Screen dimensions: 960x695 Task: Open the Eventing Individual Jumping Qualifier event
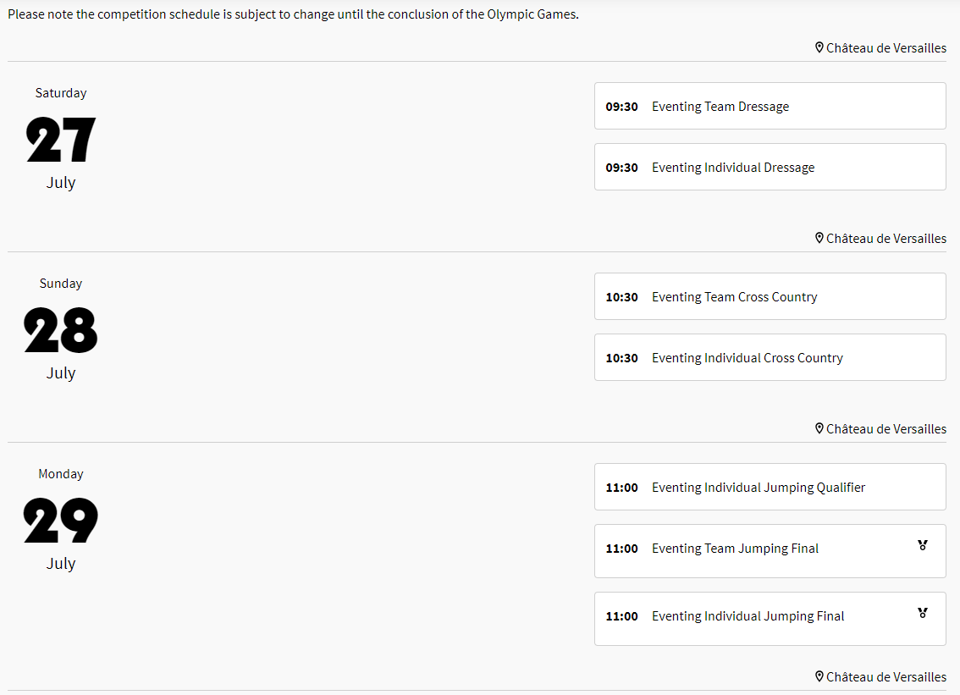[x=770, y=488]
